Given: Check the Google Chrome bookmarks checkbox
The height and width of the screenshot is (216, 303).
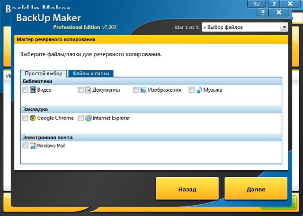Looking at the screenshot, I should point(26,118).
